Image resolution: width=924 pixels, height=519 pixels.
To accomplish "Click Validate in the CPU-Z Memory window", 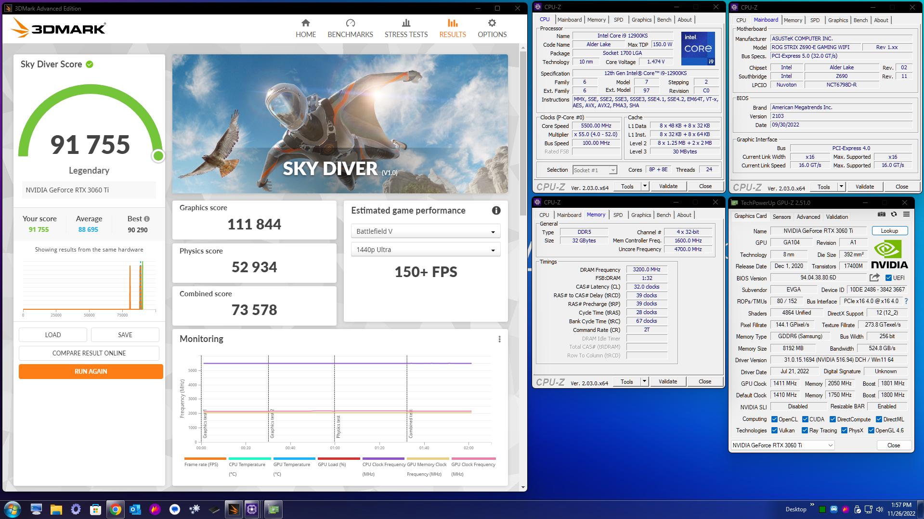I will click(667, 381).
